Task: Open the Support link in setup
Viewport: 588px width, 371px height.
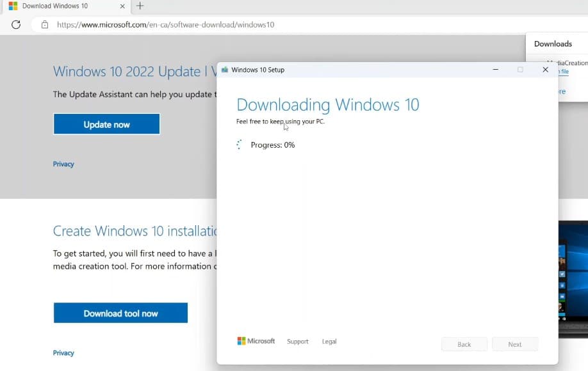Action: (x=298, y=342)
